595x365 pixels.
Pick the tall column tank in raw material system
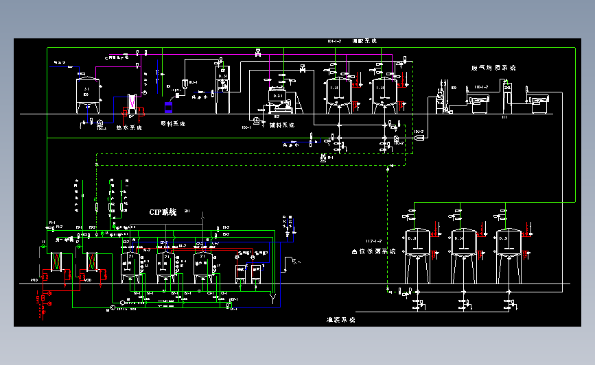coord(223,89)
